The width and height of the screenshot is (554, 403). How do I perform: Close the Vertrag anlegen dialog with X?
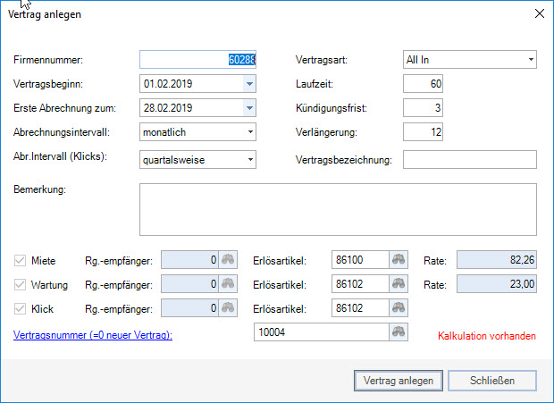coord(538,13)
